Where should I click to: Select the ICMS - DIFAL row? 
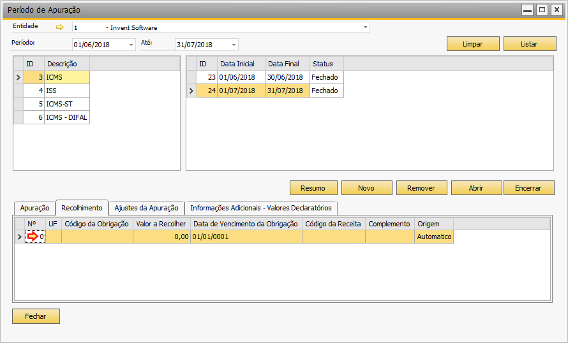click(56, 117)
